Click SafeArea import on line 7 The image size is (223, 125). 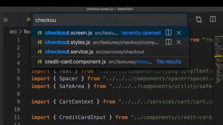(71, 86)
